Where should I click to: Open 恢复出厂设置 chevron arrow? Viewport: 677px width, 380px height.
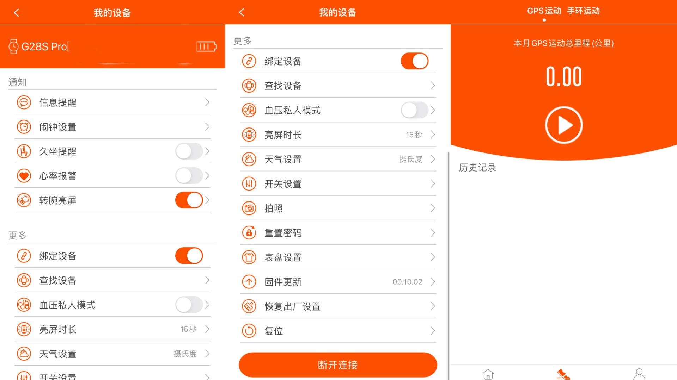click(433, 306)
